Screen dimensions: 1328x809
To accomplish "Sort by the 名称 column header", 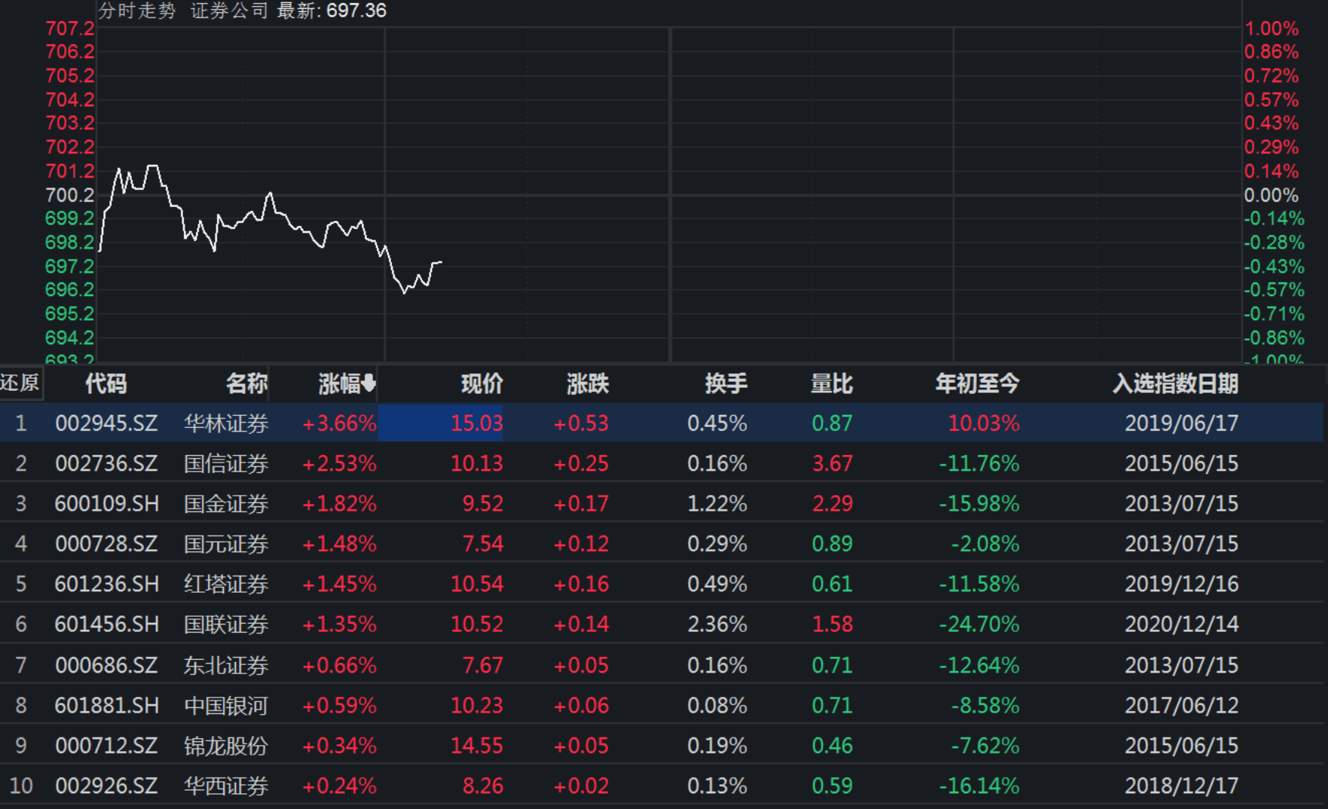I will point(249,383).
